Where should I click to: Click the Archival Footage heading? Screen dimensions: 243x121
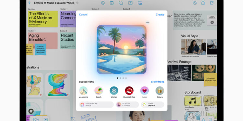[x=179, y=62]
